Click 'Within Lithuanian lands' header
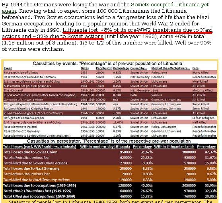222x203 pixels. pos(174,147)
